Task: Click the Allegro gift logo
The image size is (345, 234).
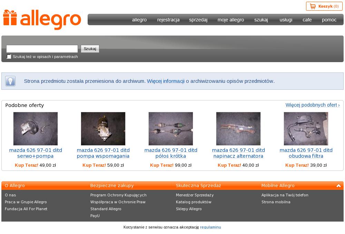Action: click(x=42, y=19)
